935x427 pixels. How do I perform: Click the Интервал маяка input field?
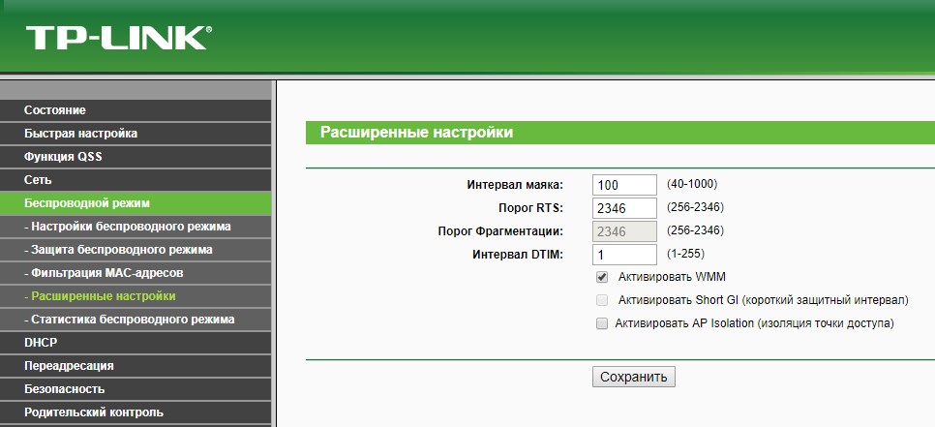(624, 185)
